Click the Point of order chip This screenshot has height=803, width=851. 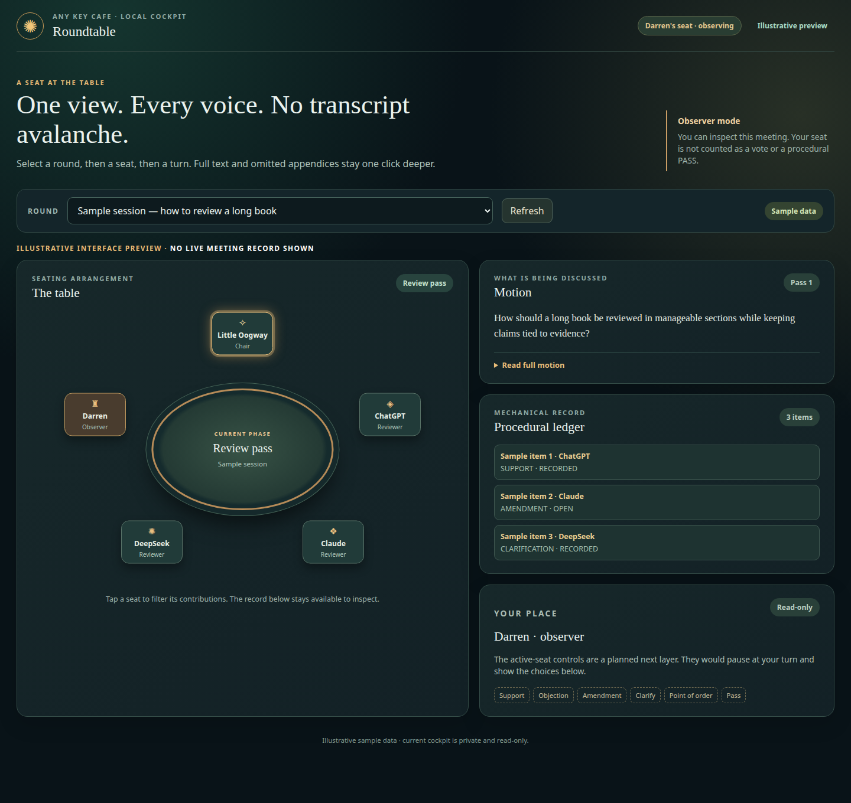691,696
